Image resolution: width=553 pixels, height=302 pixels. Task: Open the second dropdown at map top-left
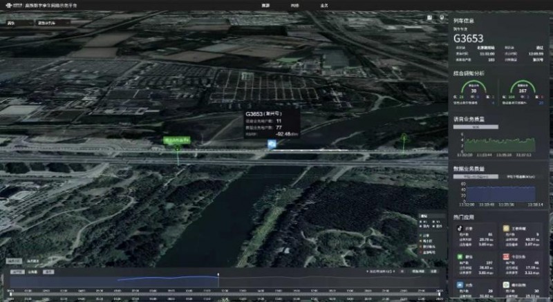tap(50, 23)
